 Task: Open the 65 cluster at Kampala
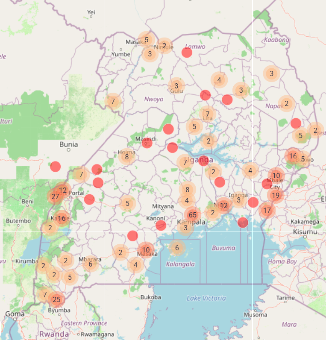click(193, 215)
